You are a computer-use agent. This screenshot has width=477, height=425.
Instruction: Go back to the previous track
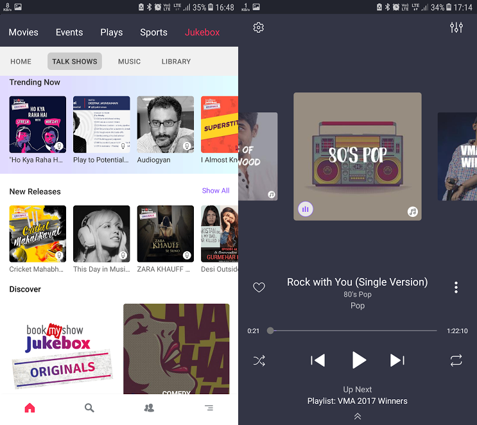(318, 360)
